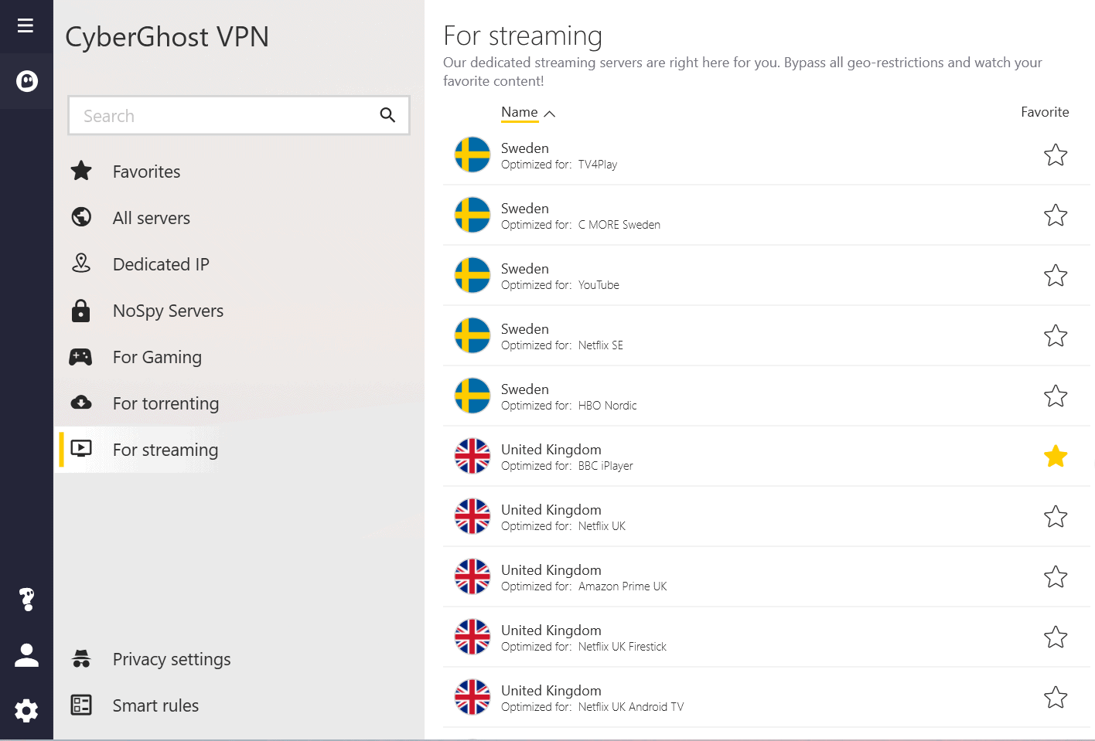Favorite the Sweden YouTube server
Image resolution: width=1095 pixels, height=741 pixels.
click(1056, 276)
